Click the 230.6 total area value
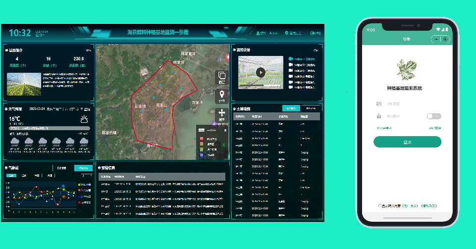476x249 pixels. (79, 59)
